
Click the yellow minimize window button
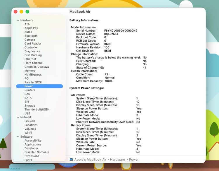[x=21, y=12]
